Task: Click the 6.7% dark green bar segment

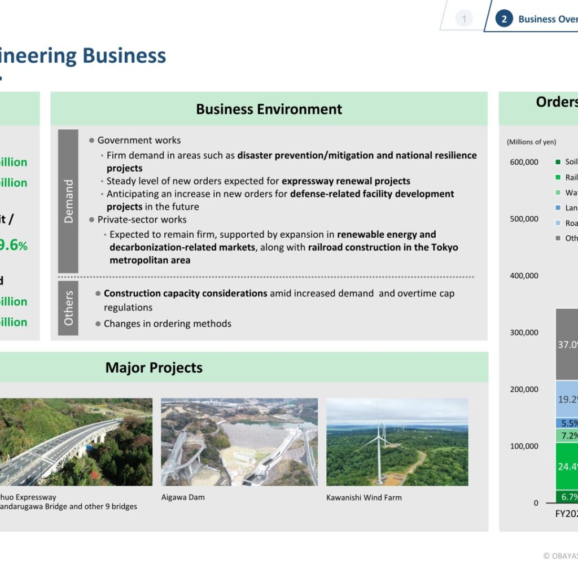Action: tap(567, 496)
